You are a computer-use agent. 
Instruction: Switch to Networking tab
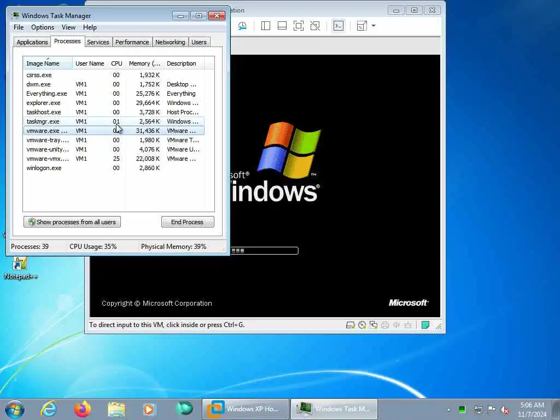(171, 42)
